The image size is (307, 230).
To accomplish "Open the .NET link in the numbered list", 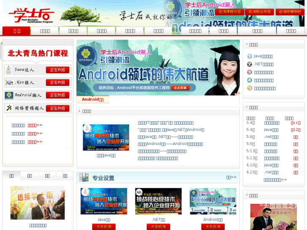I will tap(264, 64).
